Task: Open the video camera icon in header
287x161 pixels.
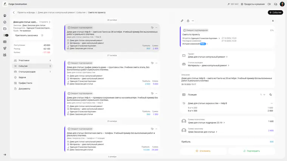Action: (x=269, y=4)
